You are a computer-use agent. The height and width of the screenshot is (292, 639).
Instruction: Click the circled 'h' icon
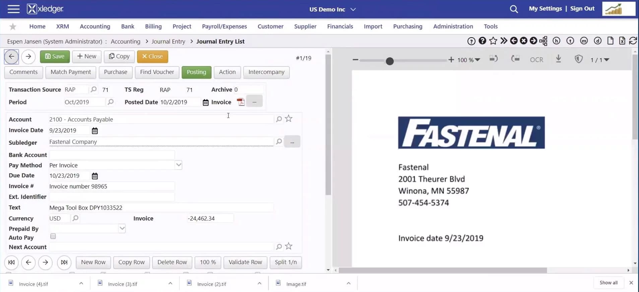click(556, 41)
